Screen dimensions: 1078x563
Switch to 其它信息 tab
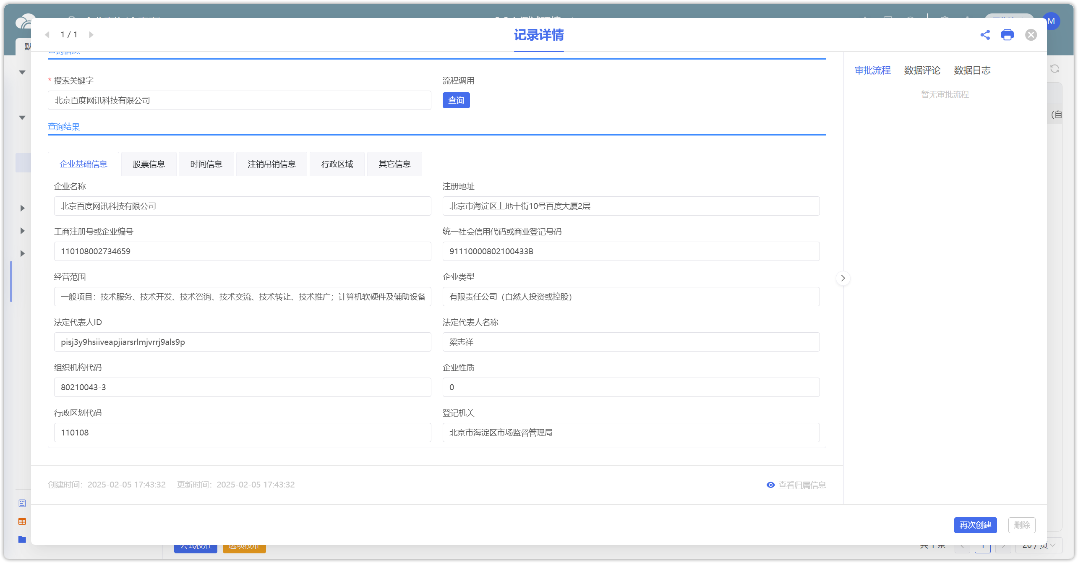pyautogui.click(x=394, y=164)
